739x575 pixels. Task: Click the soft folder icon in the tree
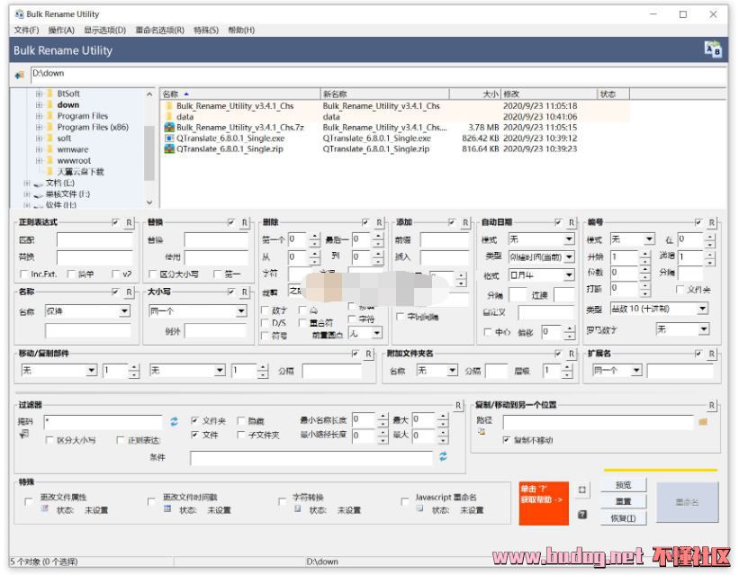pyautogui.click(x=50, y=138)
